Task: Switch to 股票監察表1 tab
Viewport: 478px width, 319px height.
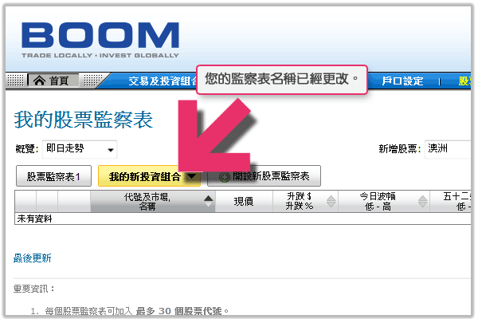Action: [53, 176]
